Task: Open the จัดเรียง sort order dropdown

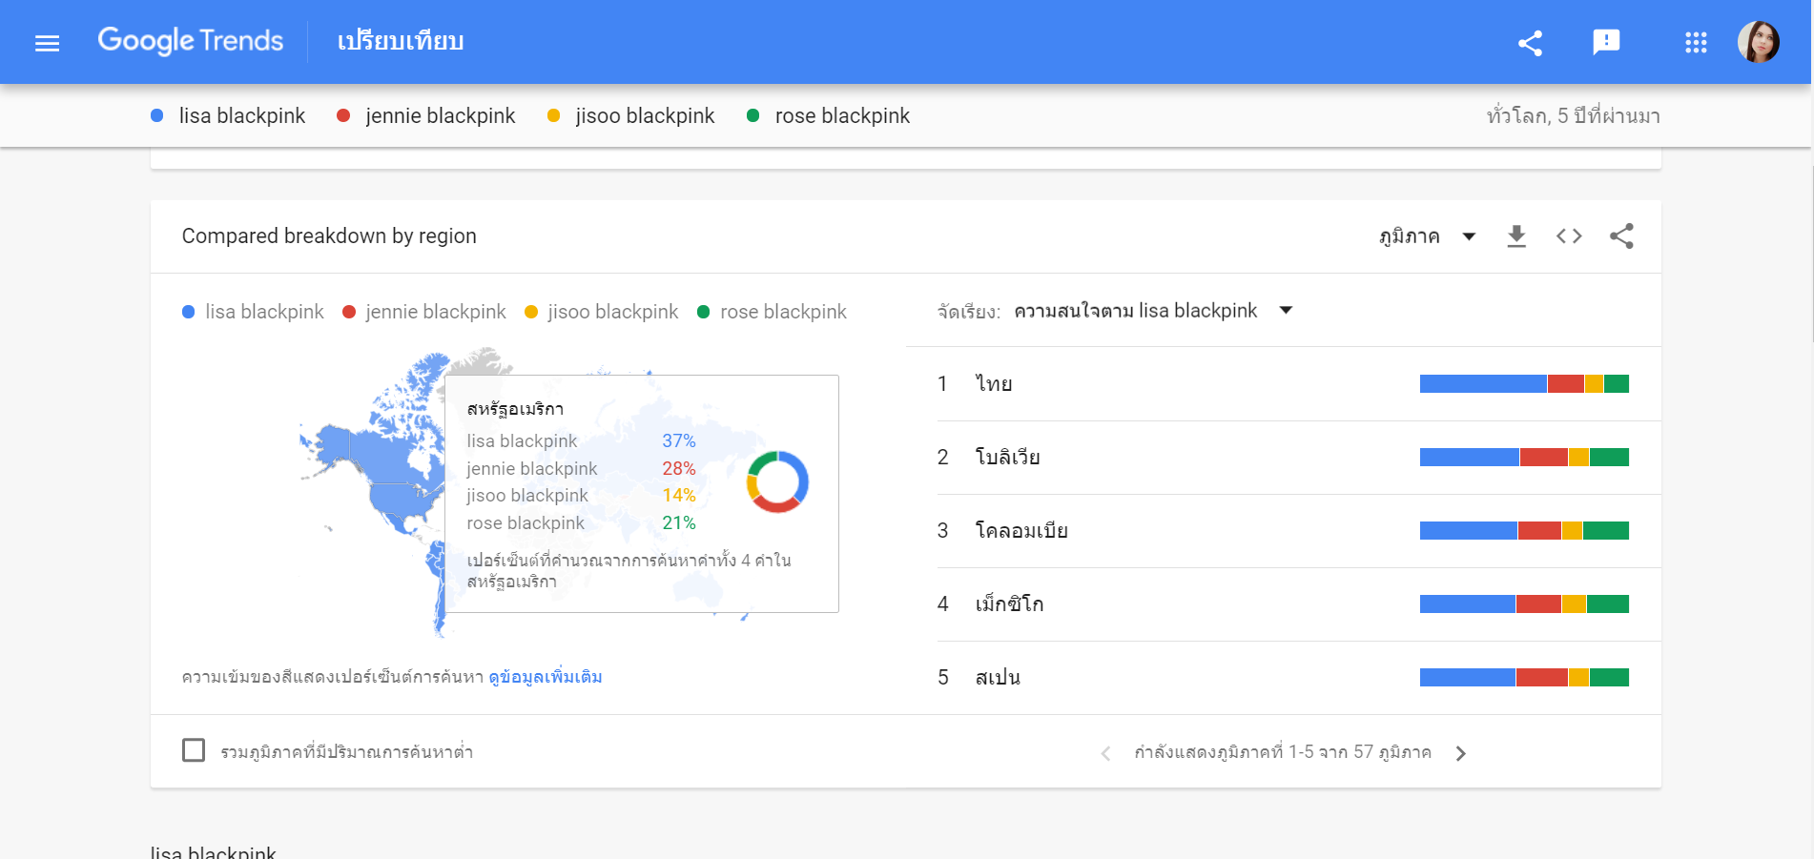Action: [1153, 311]
